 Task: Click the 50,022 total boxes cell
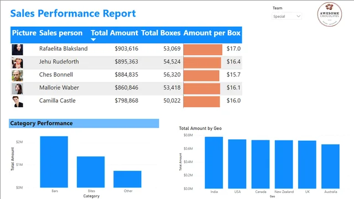click(x=172, y=101)
